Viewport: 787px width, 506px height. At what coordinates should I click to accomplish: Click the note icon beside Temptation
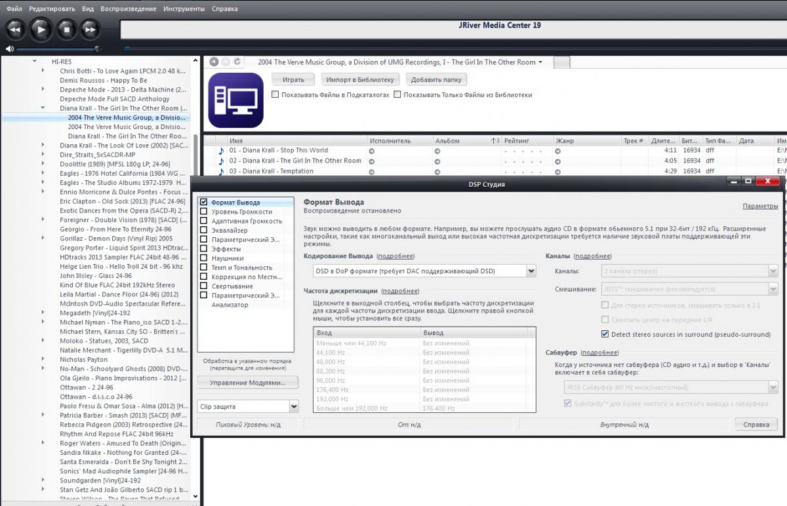pos(222,171)
